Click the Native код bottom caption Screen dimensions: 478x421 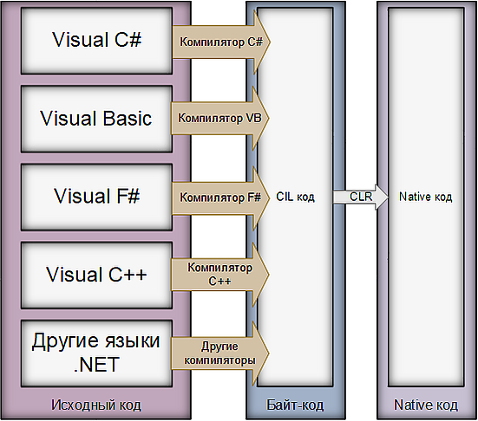(x=426, y=405)
